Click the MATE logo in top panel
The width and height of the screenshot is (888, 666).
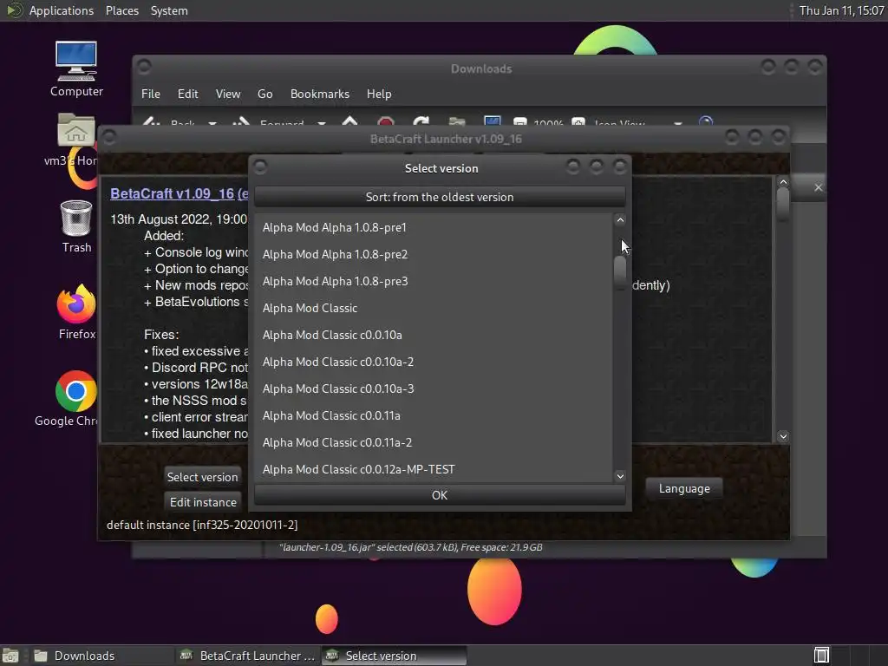[x=14, y=10]
